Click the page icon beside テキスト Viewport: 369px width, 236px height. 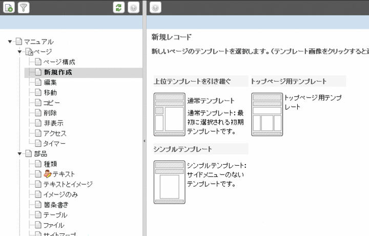[38, 174]
